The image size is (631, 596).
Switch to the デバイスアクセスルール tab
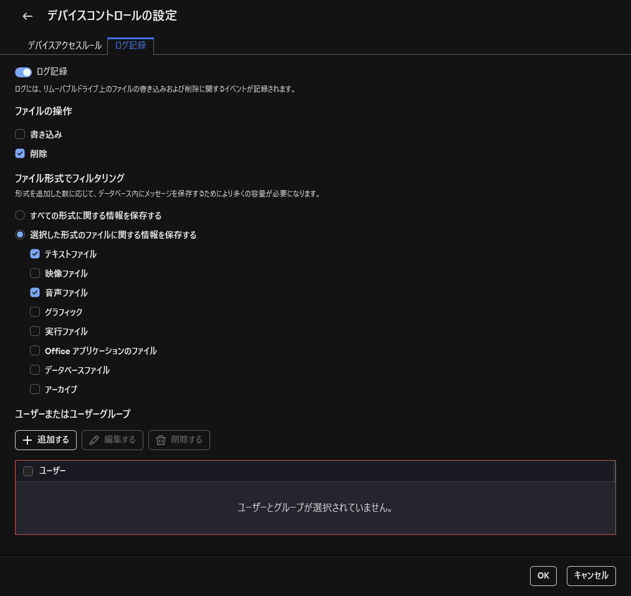click(64, 45)
